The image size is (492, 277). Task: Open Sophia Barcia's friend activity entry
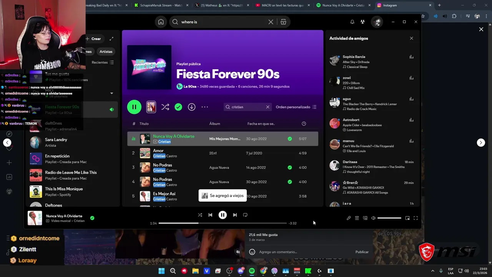[371, 62]
